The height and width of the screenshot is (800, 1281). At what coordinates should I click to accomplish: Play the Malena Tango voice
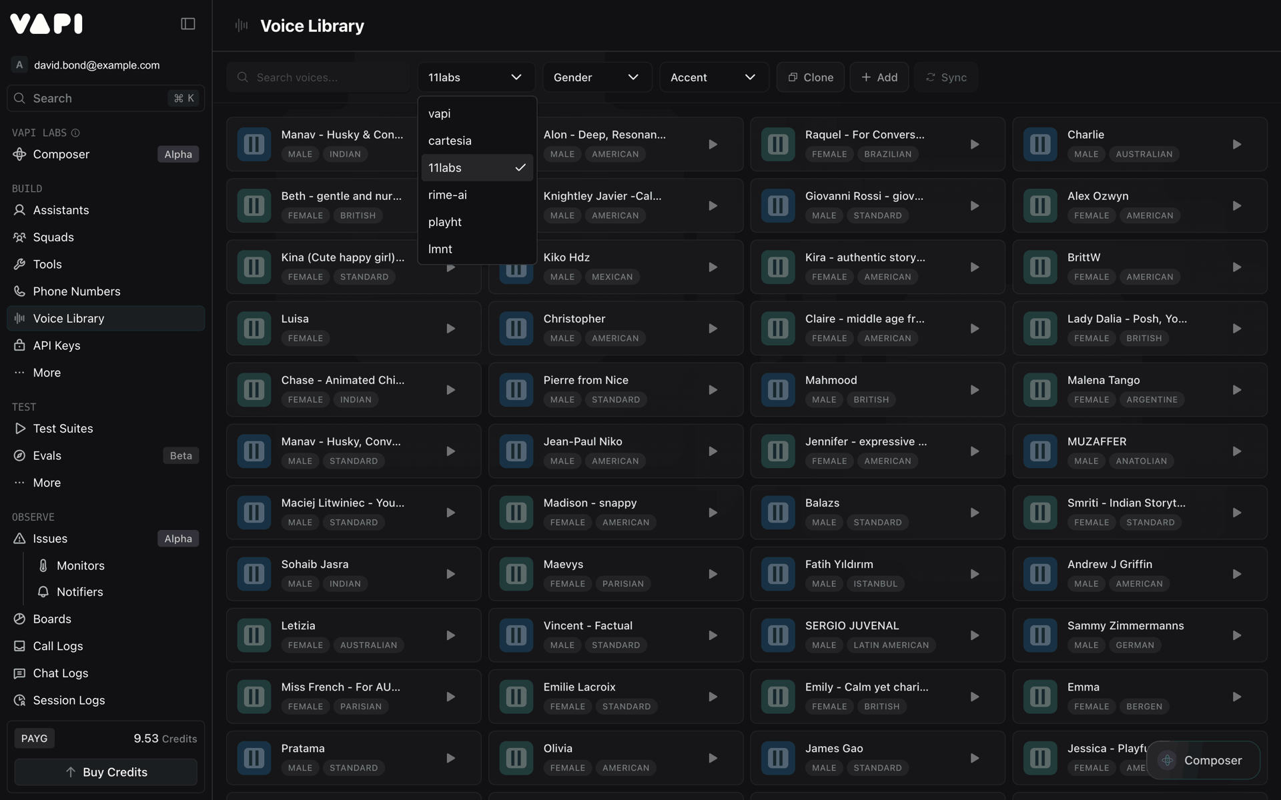coord(1237,390)
